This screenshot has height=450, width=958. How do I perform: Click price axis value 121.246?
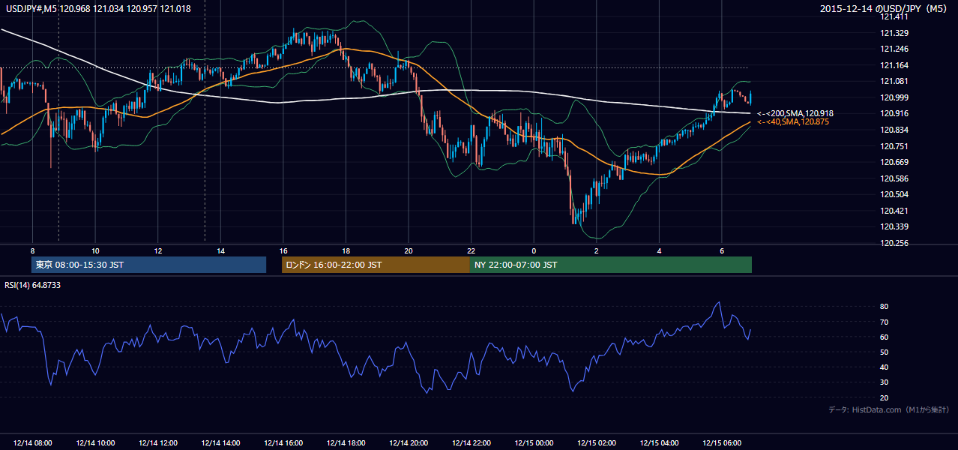tap(894, 49)
